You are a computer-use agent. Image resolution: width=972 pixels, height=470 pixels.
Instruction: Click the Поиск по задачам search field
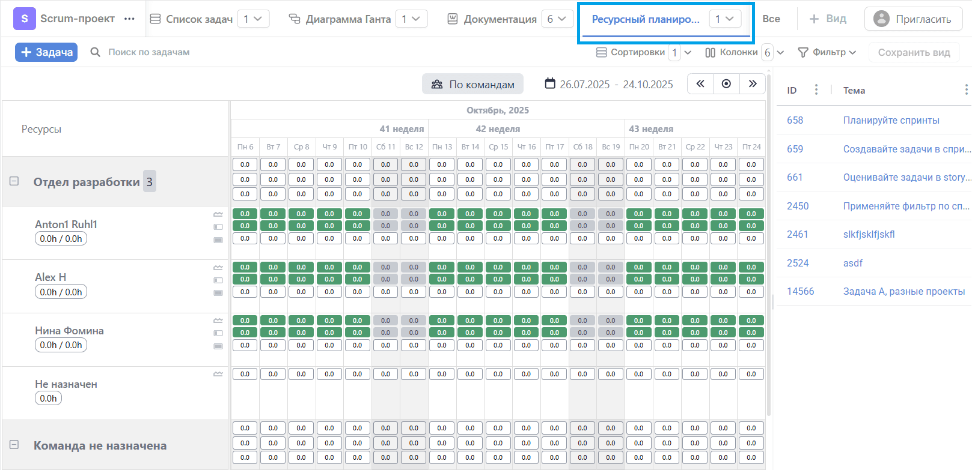coord(149,52)
